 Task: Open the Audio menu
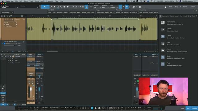[x=42, y=1]
